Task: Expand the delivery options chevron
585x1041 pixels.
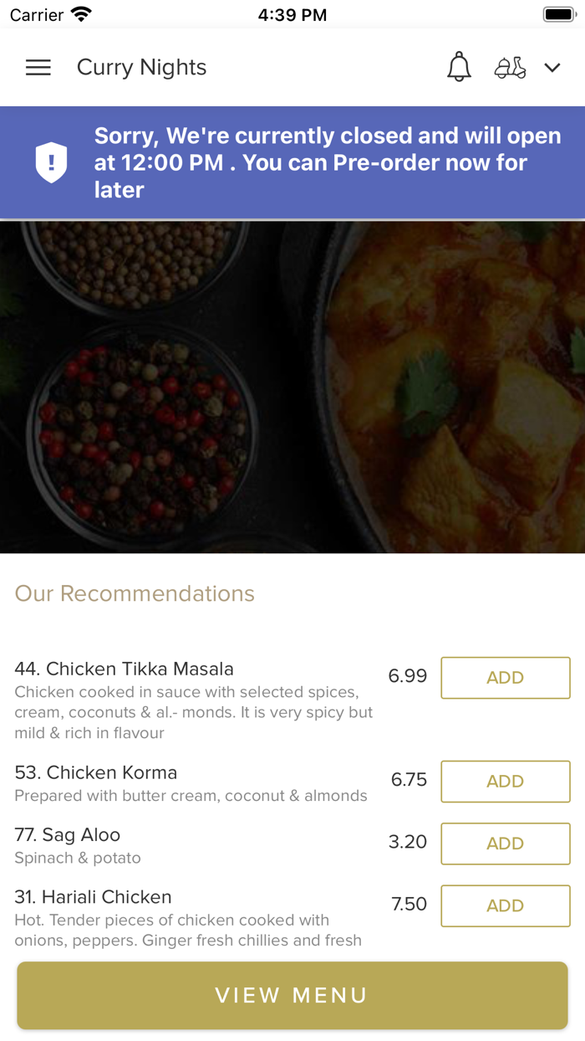Action: pos(552,68)
